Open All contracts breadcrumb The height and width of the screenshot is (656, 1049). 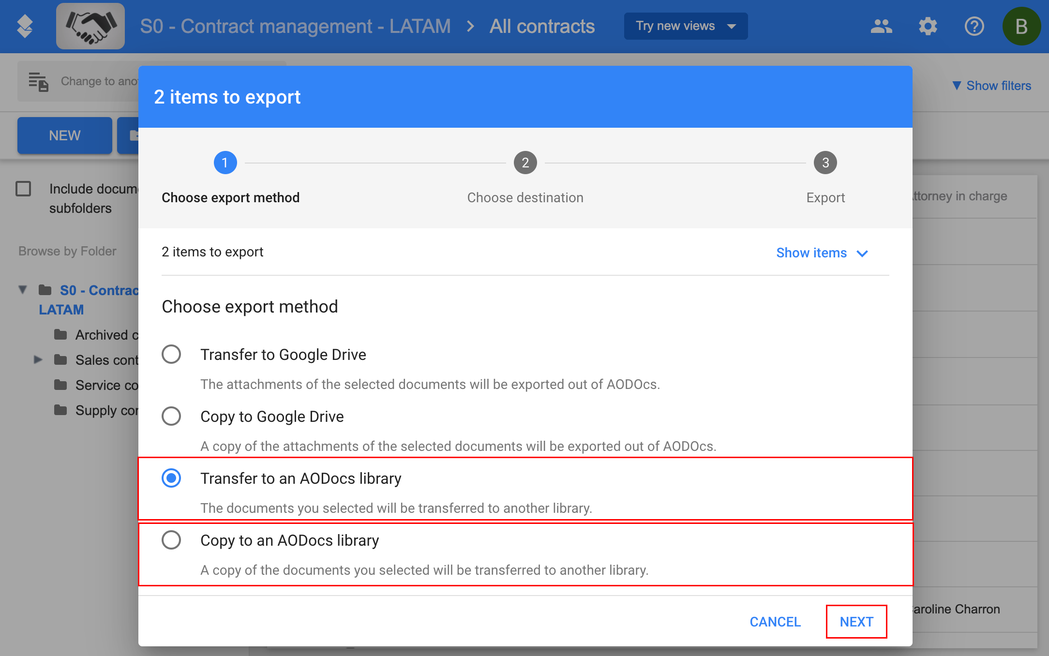pos(542,26)
